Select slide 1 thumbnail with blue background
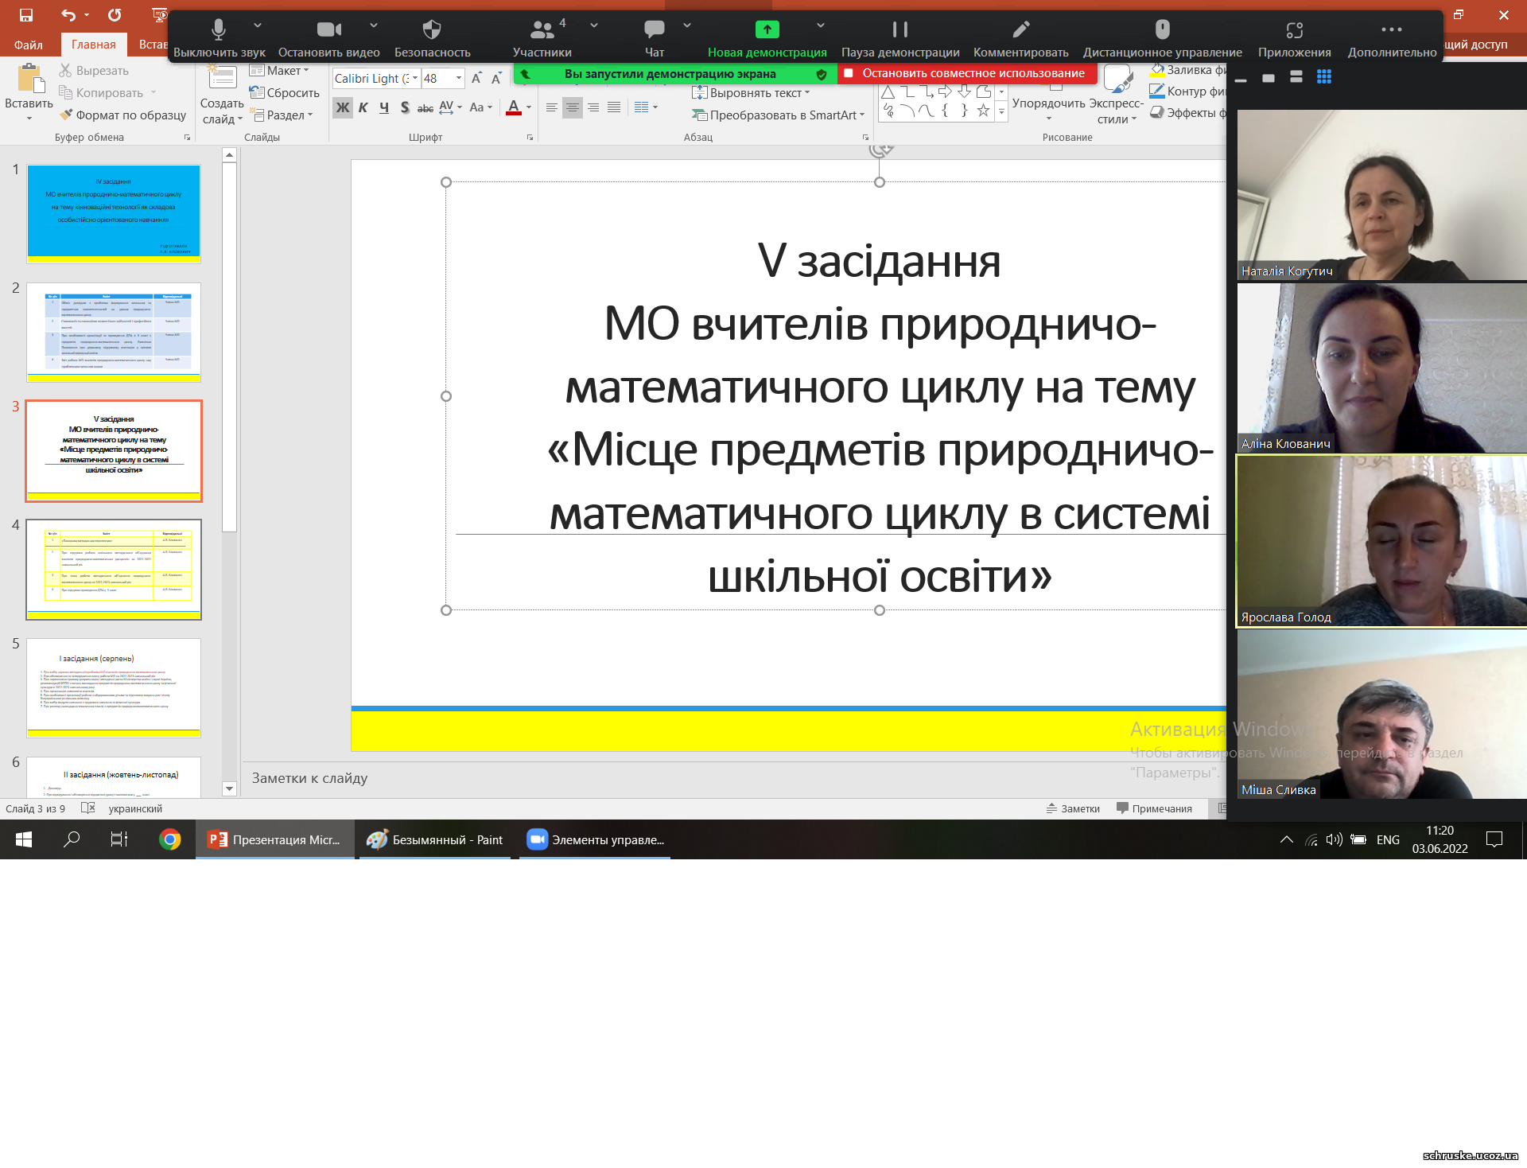1527x1168 pixels. pyautogui.click(x=114, y=213)
